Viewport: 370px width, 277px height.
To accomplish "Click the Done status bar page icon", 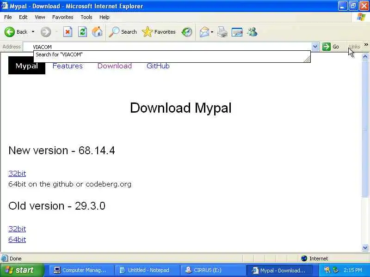I will [x=4, y=259].
